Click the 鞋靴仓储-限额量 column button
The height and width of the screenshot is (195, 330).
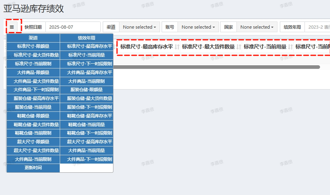click(33, 116)
